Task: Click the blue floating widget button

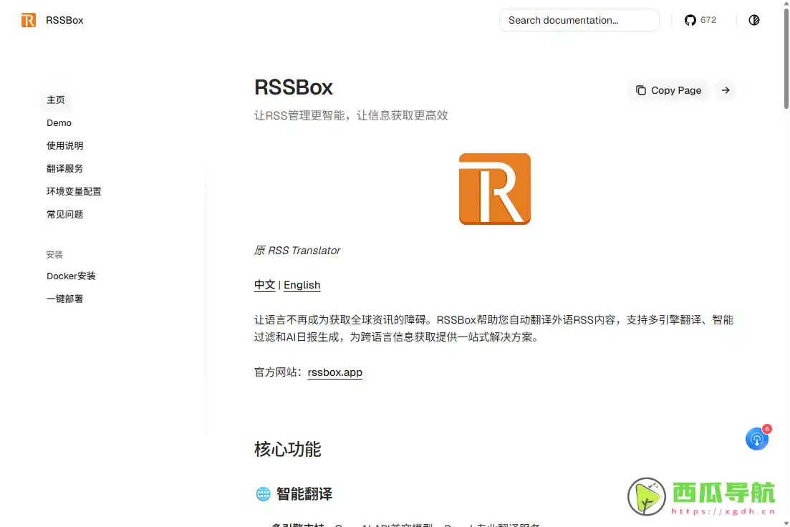Action: [757, 440]
